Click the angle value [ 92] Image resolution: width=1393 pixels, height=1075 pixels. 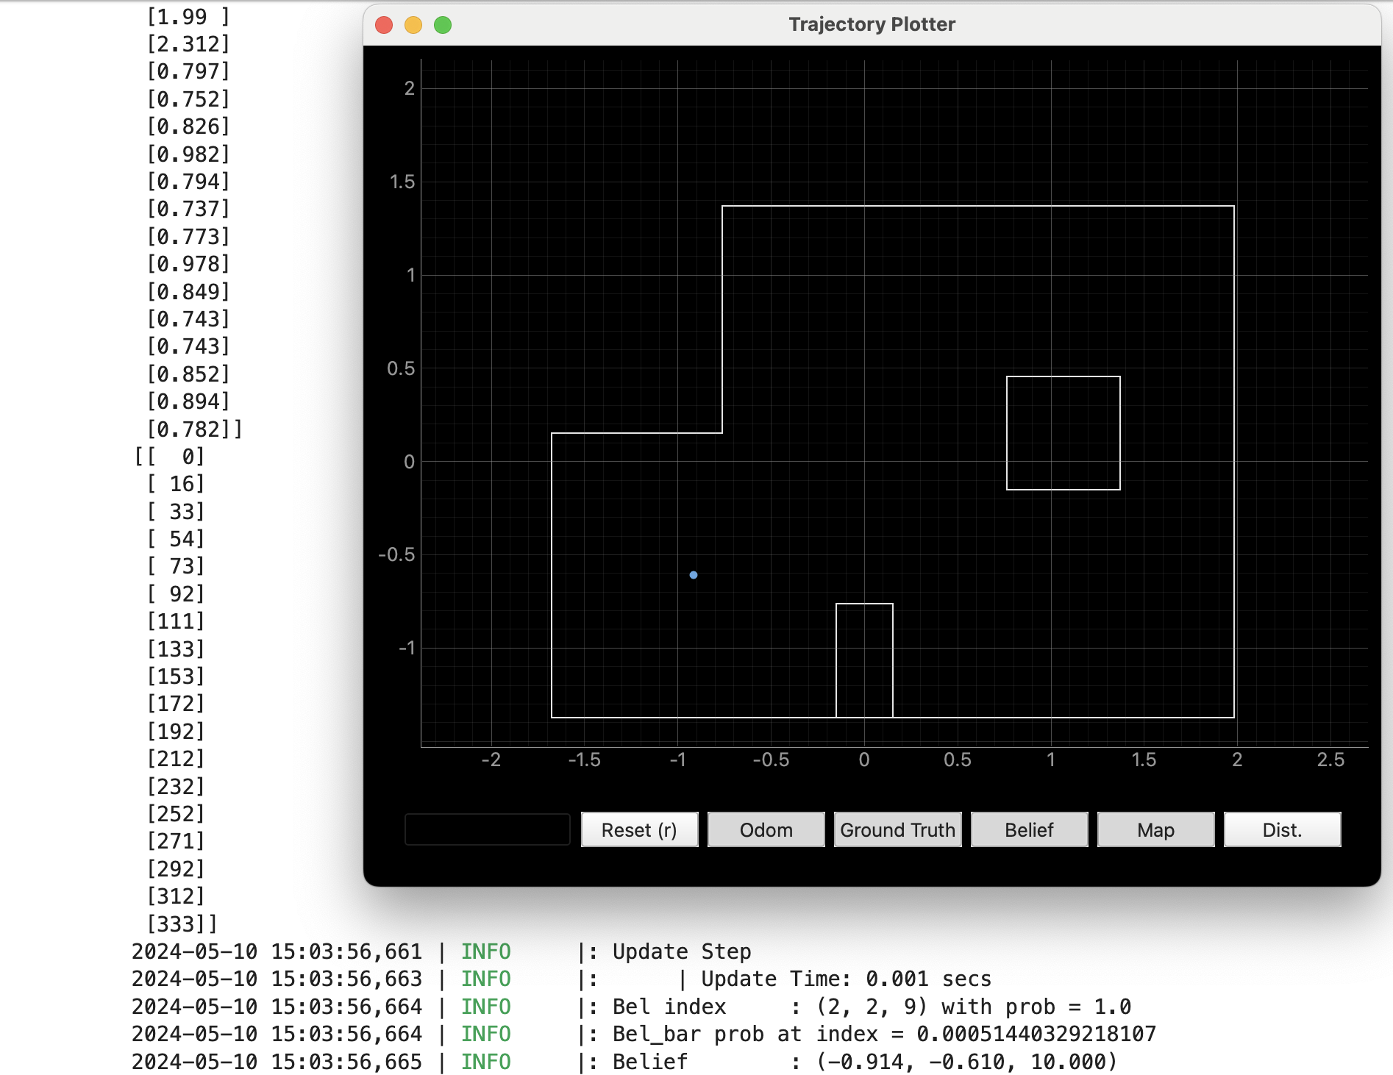pyautogui.click(x=176, y=594)
